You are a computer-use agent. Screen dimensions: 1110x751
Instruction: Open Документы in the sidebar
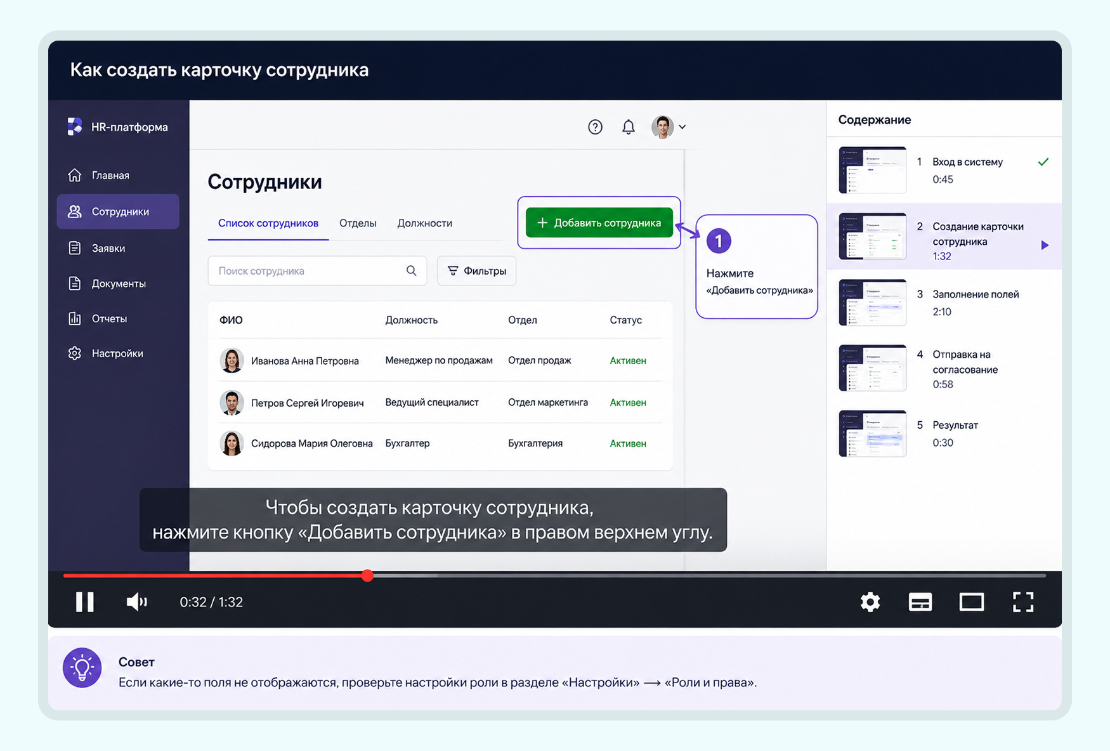tap(118, 284)
